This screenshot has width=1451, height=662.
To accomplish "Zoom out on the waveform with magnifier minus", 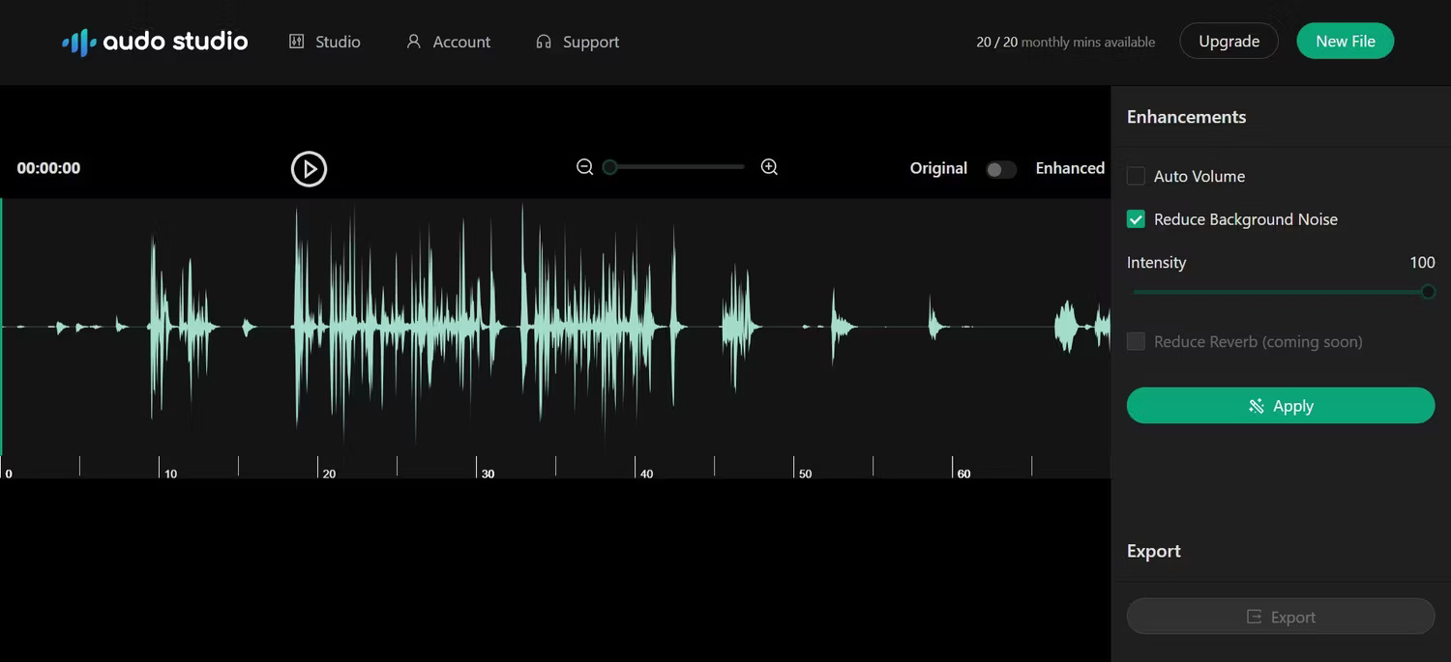I will 584,166.
